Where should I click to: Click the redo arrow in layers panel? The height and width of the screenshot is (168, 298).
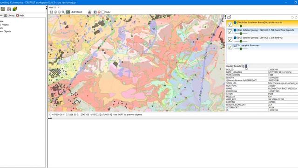(296, 17)
